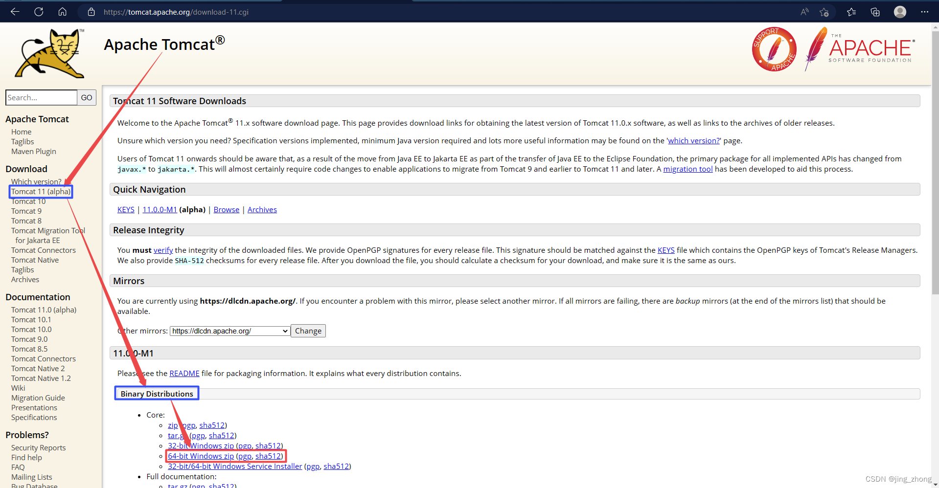Open Tomcat Native 1.2 documentation
This screenshot has height=488, width=939.
pos(41,378)
